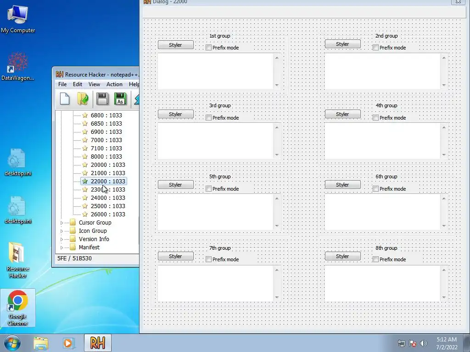The width and height of the screenshot is (470, 352).
Task: Open the View menu
Action: pos(94,84)
